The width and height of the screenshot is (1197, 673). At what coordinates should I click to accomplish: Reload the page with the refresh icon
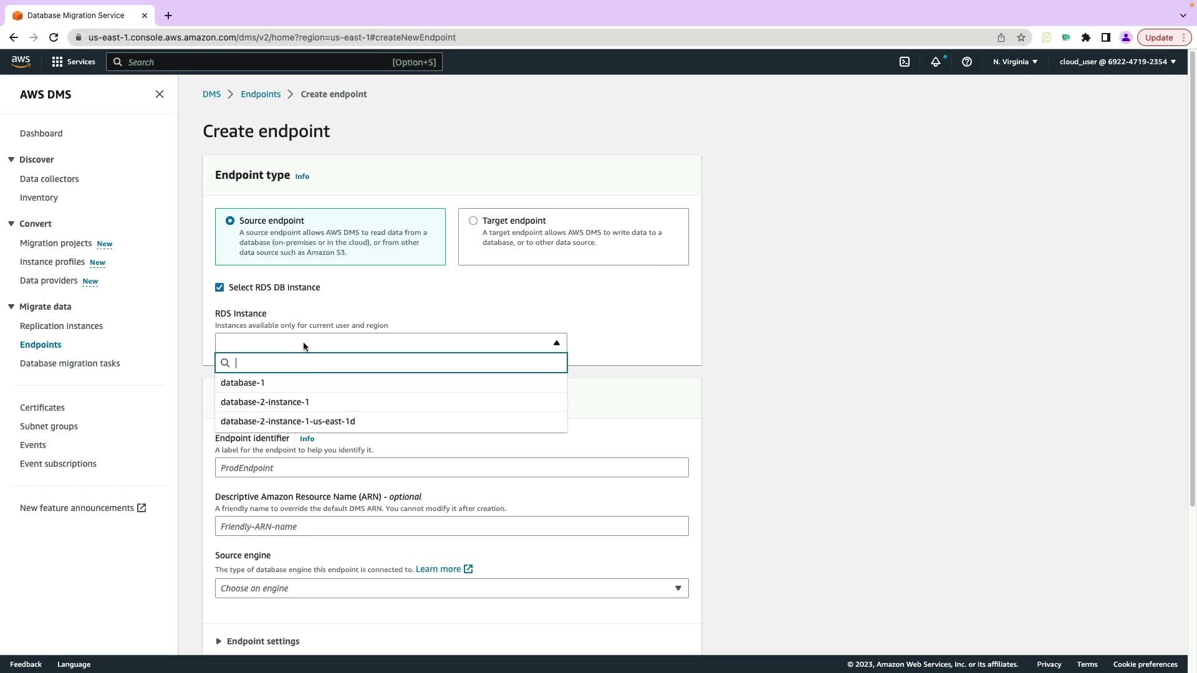(x=54, y=37)
